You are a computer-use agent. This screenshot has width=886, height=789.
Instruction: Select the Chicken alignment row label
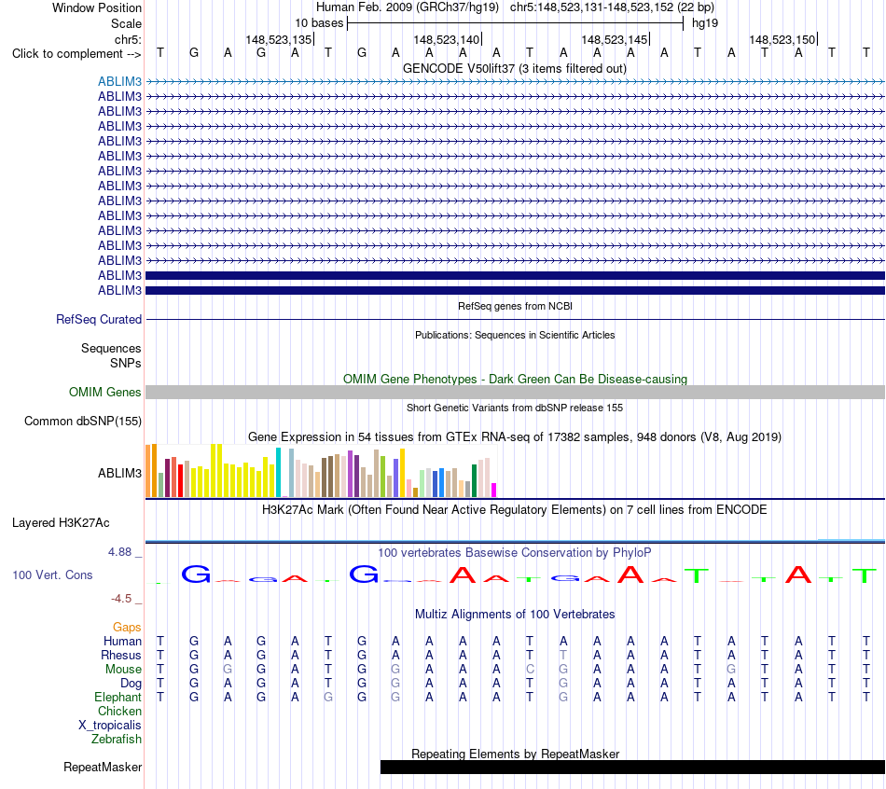point(119,711)
